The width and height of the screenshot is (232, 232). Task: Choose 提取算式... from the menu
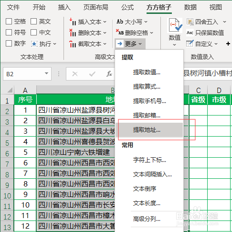click(149, 87)
